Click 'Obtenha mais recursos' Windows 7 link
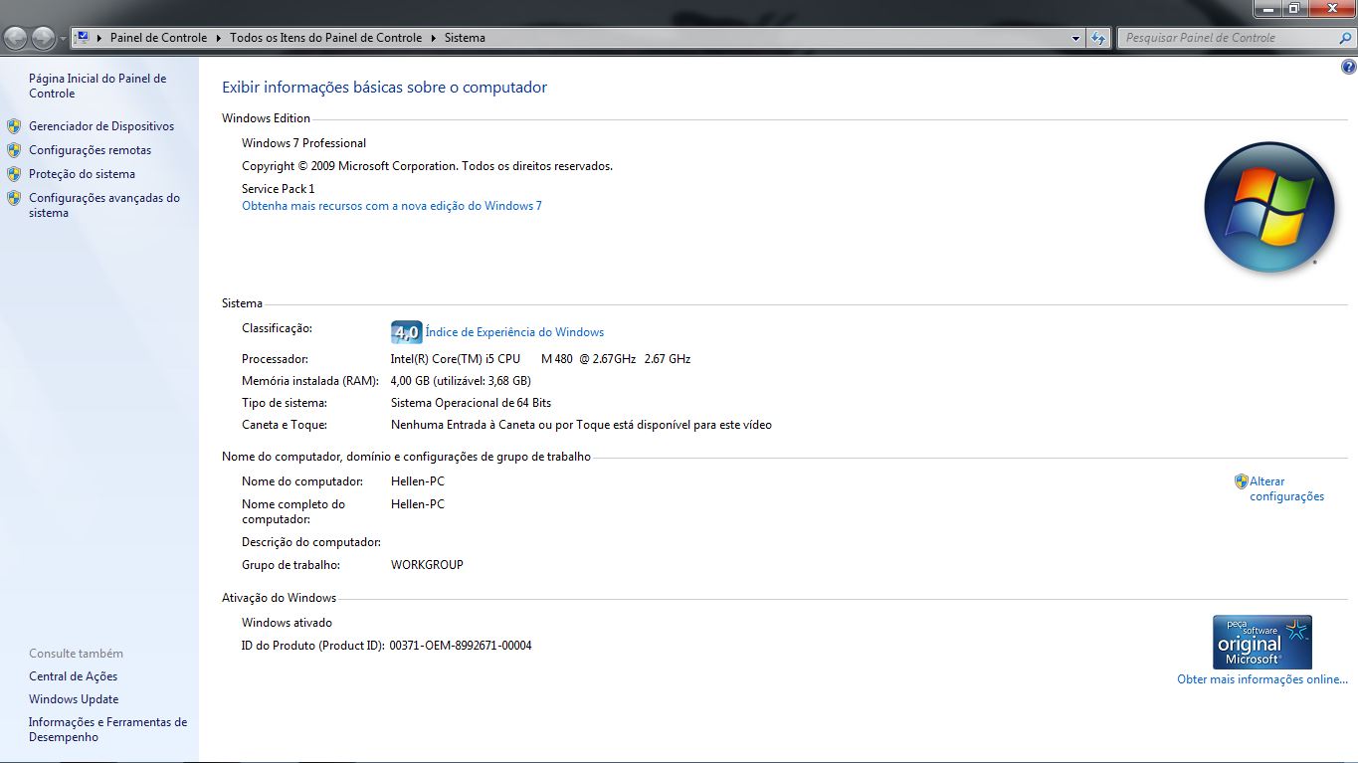The image size is (1358, 763). [x=391, y=206]
